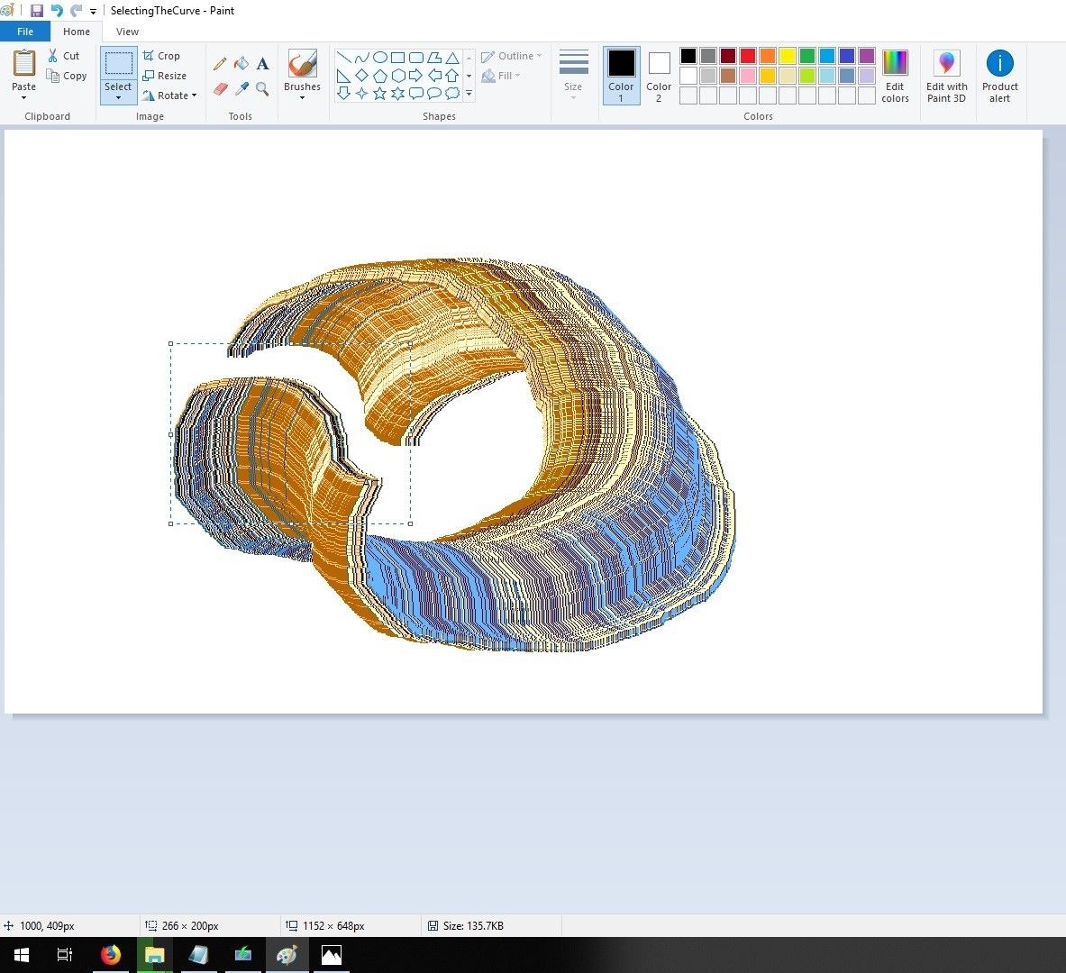
Task: Open the File menu
Action: click(x=24, y=31)
